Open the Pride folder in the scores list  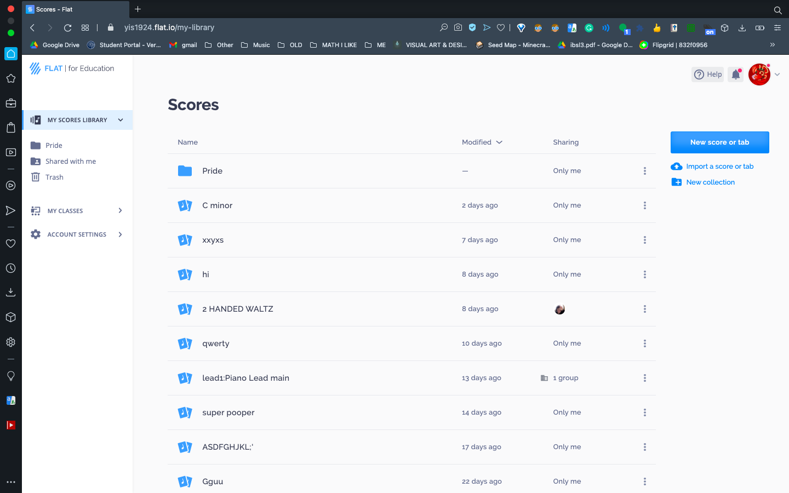pos(212,170)
